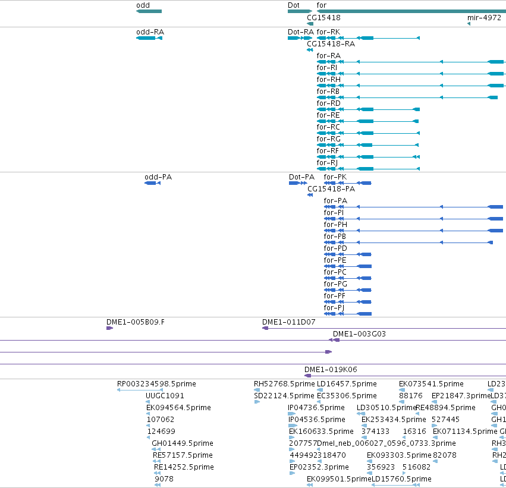Open the DME1-003G03 BAC label
Viewport: 506px width, 488px height.
pos(360,334)
